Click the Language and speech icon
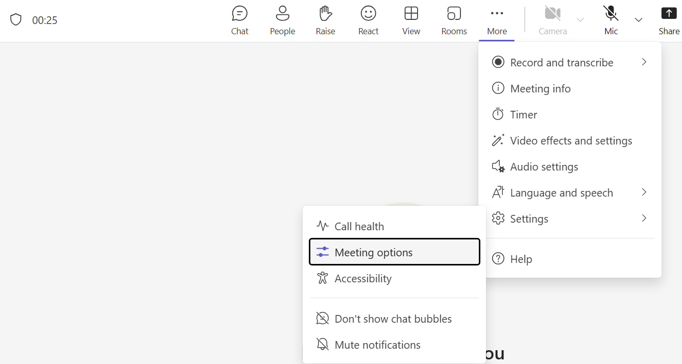This screenshot has width=682, height=364. [498, 192]
